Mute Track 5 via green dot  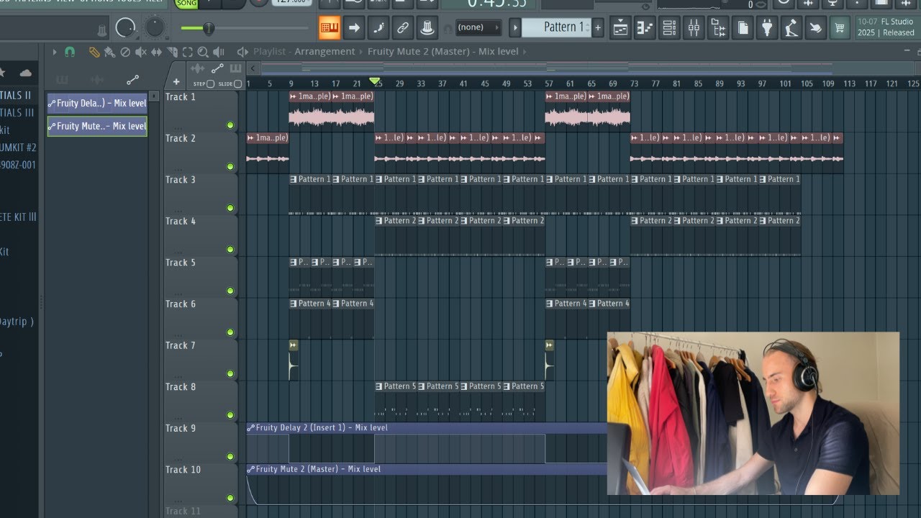(230, 291)
